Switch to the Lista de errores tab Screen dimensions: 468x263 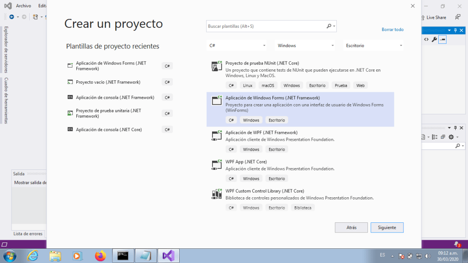coord(28,234)
